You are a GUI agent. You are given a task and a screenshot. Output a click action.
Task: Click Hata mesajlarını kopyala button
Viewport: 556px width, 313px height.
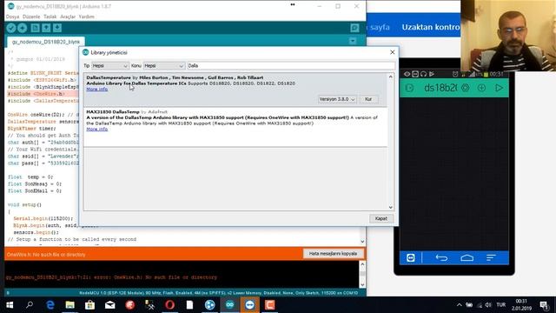click(x=333, y=254)
